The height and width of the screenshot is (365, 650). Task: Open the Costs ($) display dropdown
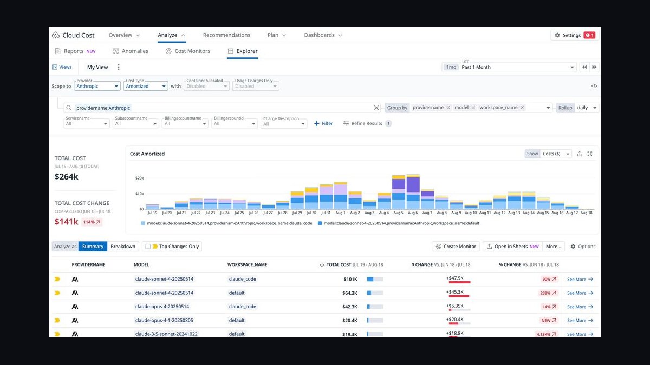[556, 154]
